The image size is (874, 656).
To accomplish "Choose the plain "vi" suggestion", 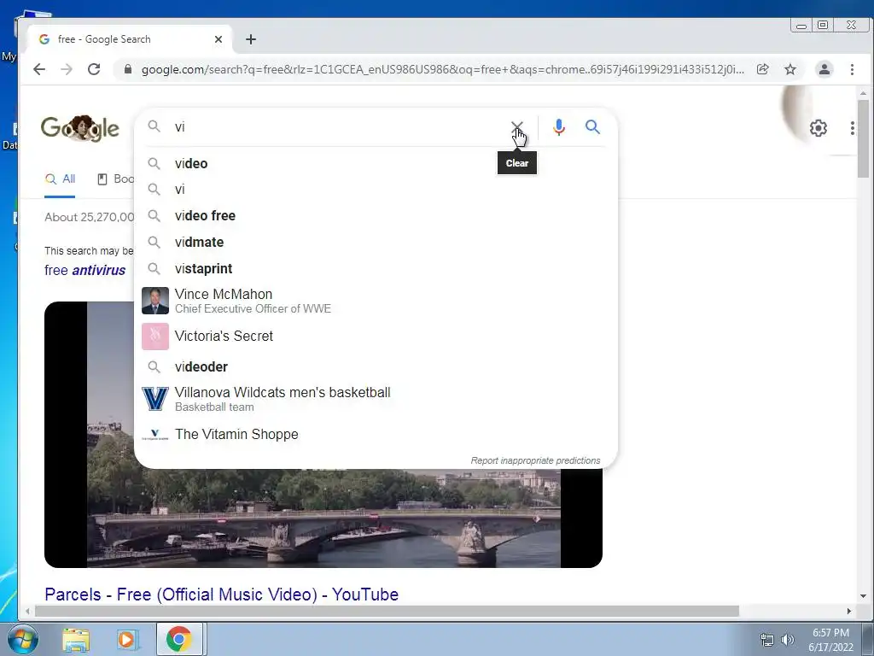I will (x=376, y=189).
